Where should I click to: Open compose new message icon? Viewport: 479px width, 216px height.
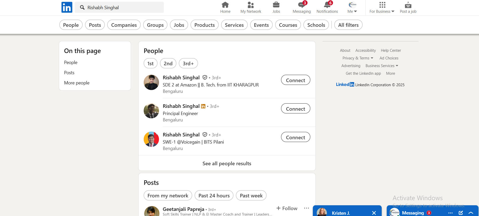[461, 213]
